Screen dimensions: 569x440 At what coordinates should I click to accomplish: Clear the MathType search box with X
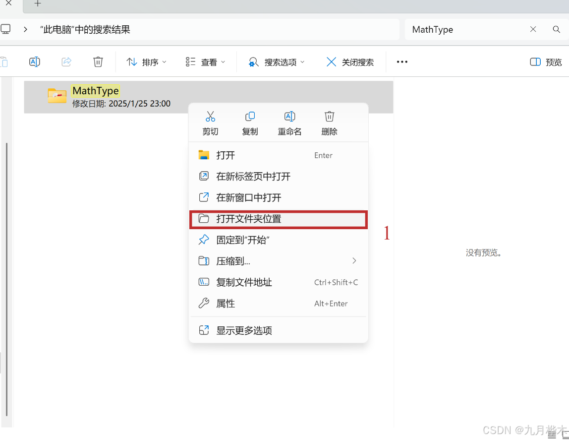click(533, 29)
